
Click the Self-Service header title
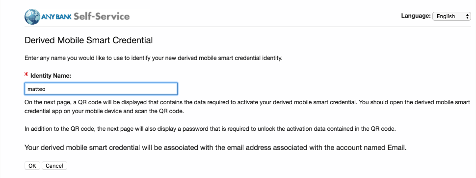click(102, 16)
